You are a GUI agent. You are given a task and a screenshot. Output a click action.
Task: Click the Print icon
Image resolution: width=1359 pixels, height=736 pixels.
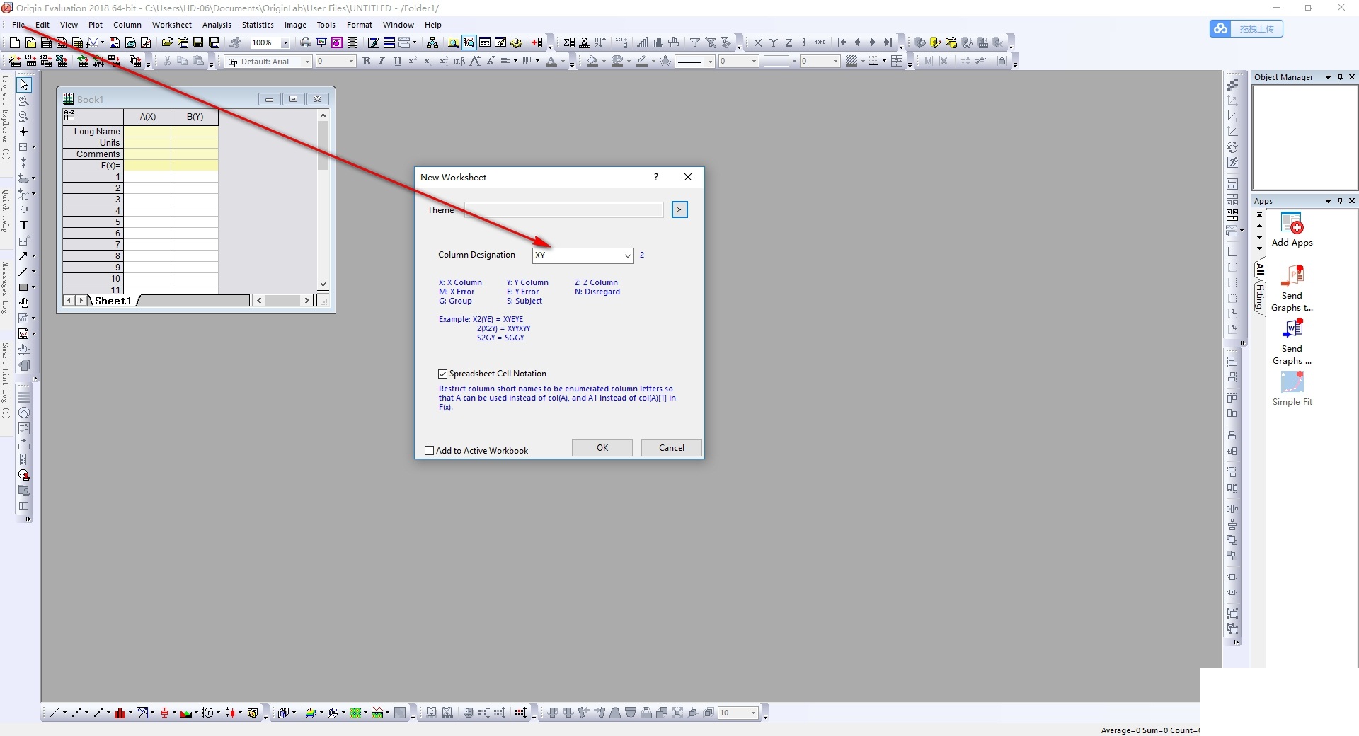(x=306, y=42)
